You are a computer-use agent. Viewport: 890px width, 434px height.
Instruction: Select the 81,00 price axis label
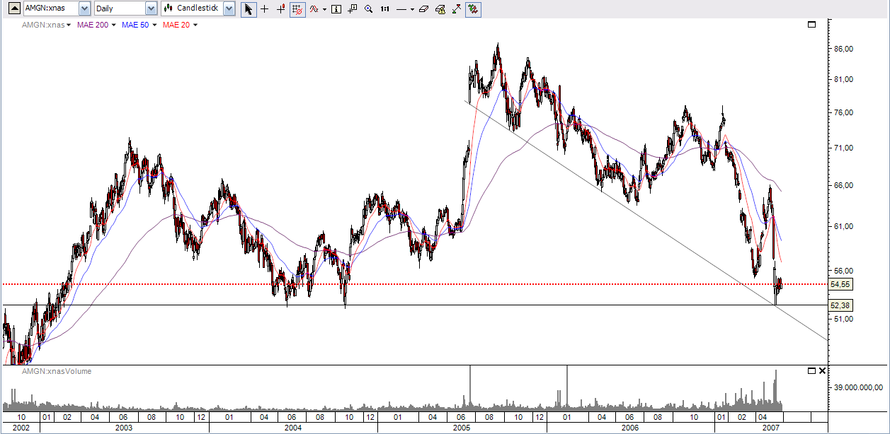[x=843, y=80]
